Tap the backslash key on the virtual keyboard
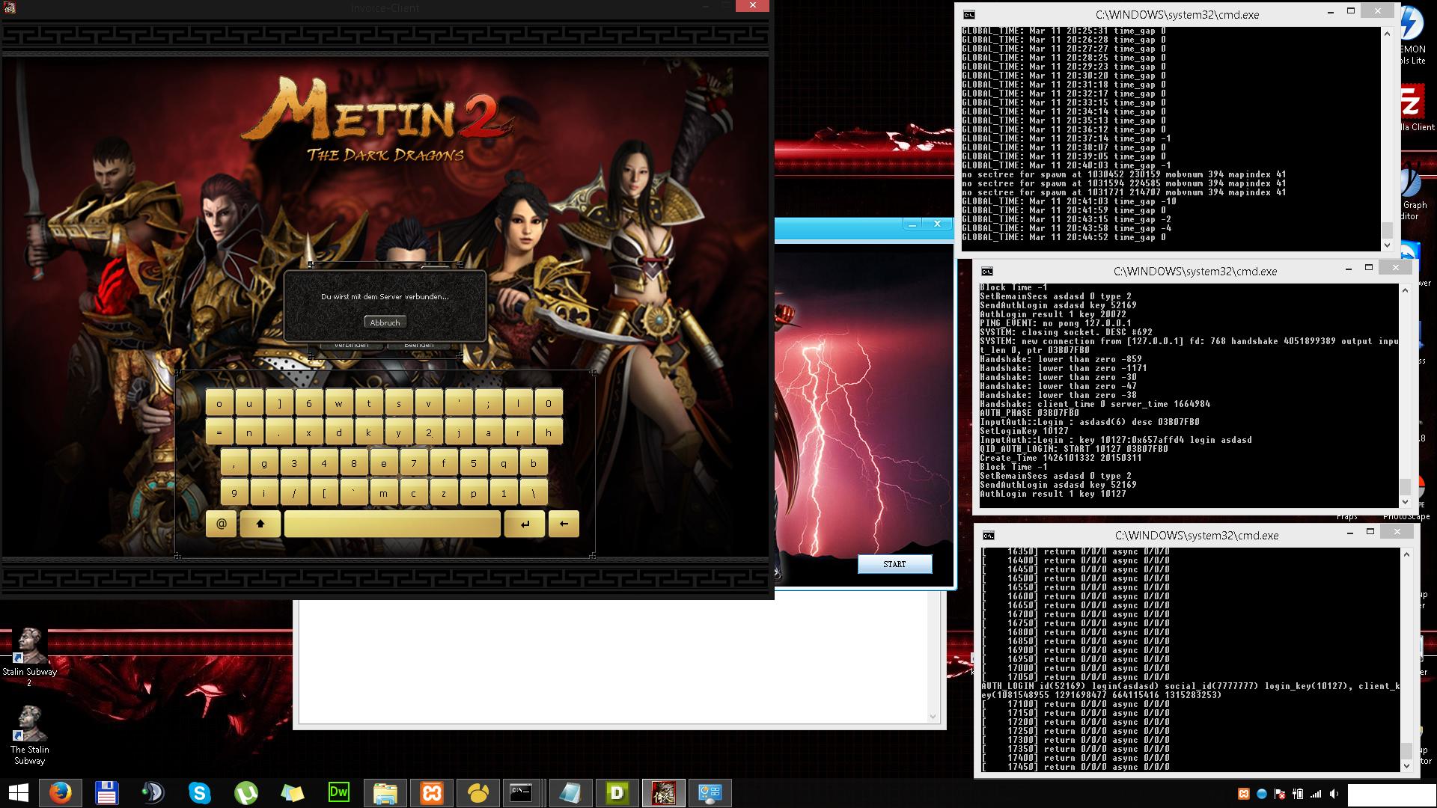Image resolution: width=1437 pixels, height=808 pixels. (534, 493)
